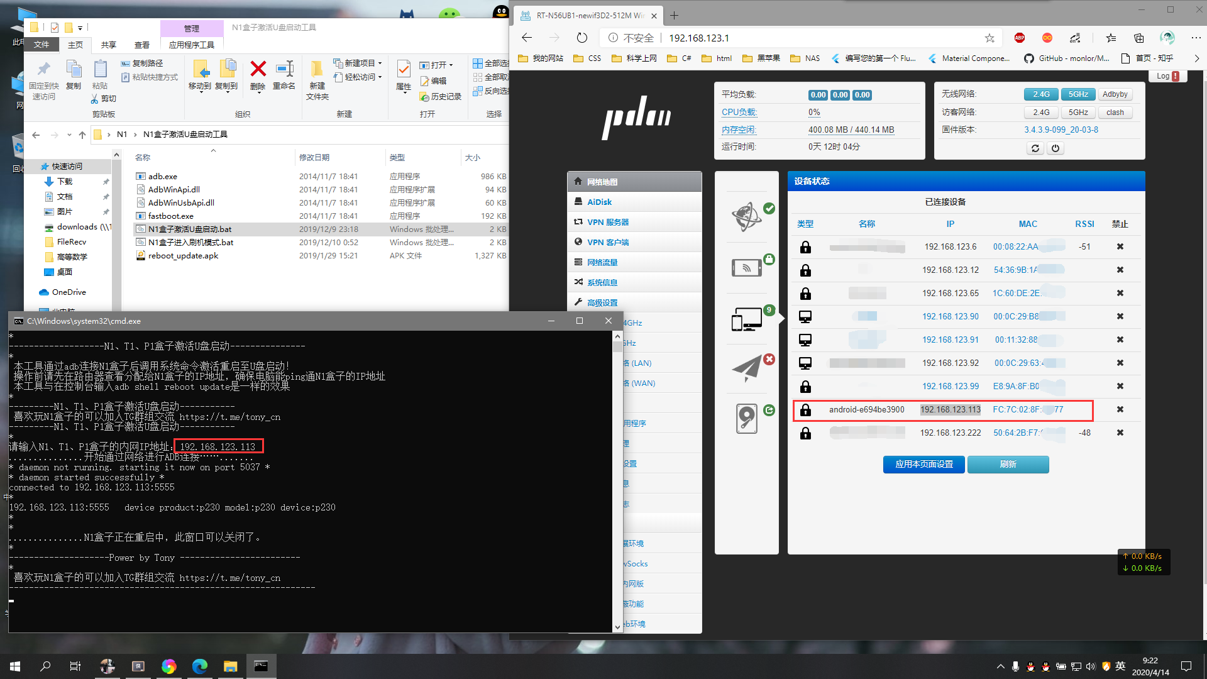The width and height of the screenshot is (1207, 679).
Task: Open the VPN 服务器 menu item
Action: click(607, 222)
